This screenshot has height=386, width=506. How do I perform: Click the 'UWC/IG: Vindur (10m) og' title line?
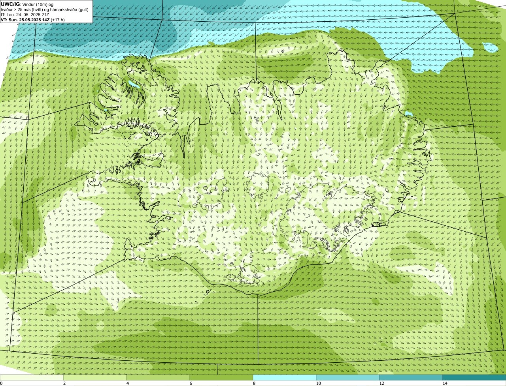27,4
